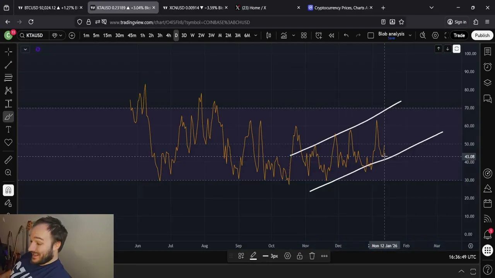
Task: Open the alerts clock panel
Action: click(488, 67)
